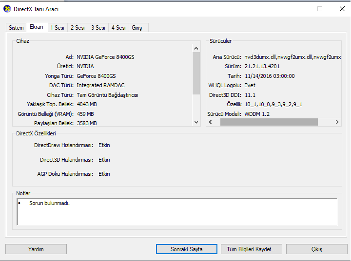Screen dimensions: 351x261
Task: Minimize the DirectX Tanı Aracı window
Action: click(298, 9)
